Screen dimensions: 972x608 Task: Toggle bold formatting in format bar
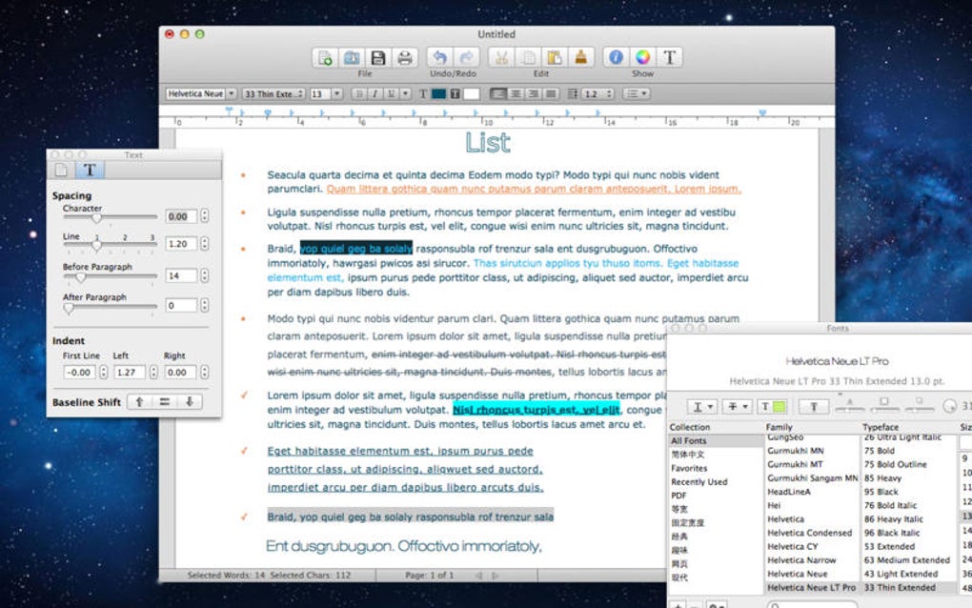359,93
